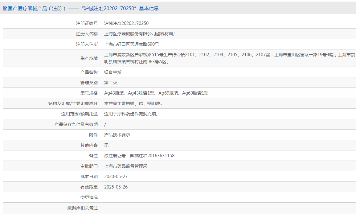Select the registrant 上海医疗器械股份有限公司齿科材料厂
This screenshot has height=214, width=356.
pyautogui.click(x=141, y=34)
